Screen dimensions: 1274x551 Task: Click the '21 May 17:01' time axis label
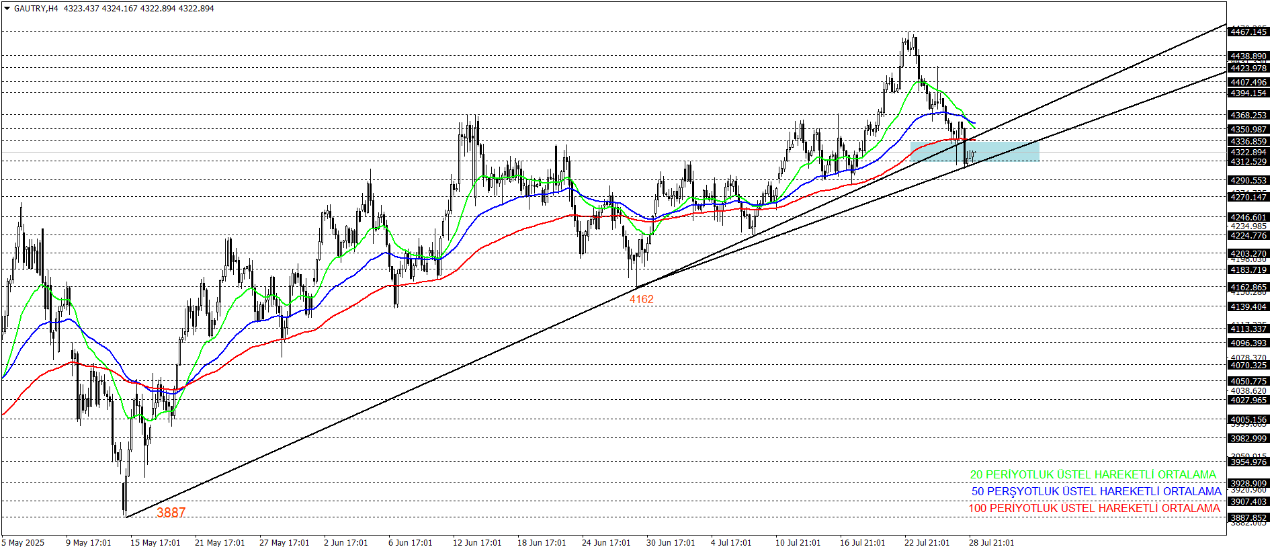(220, 543)
